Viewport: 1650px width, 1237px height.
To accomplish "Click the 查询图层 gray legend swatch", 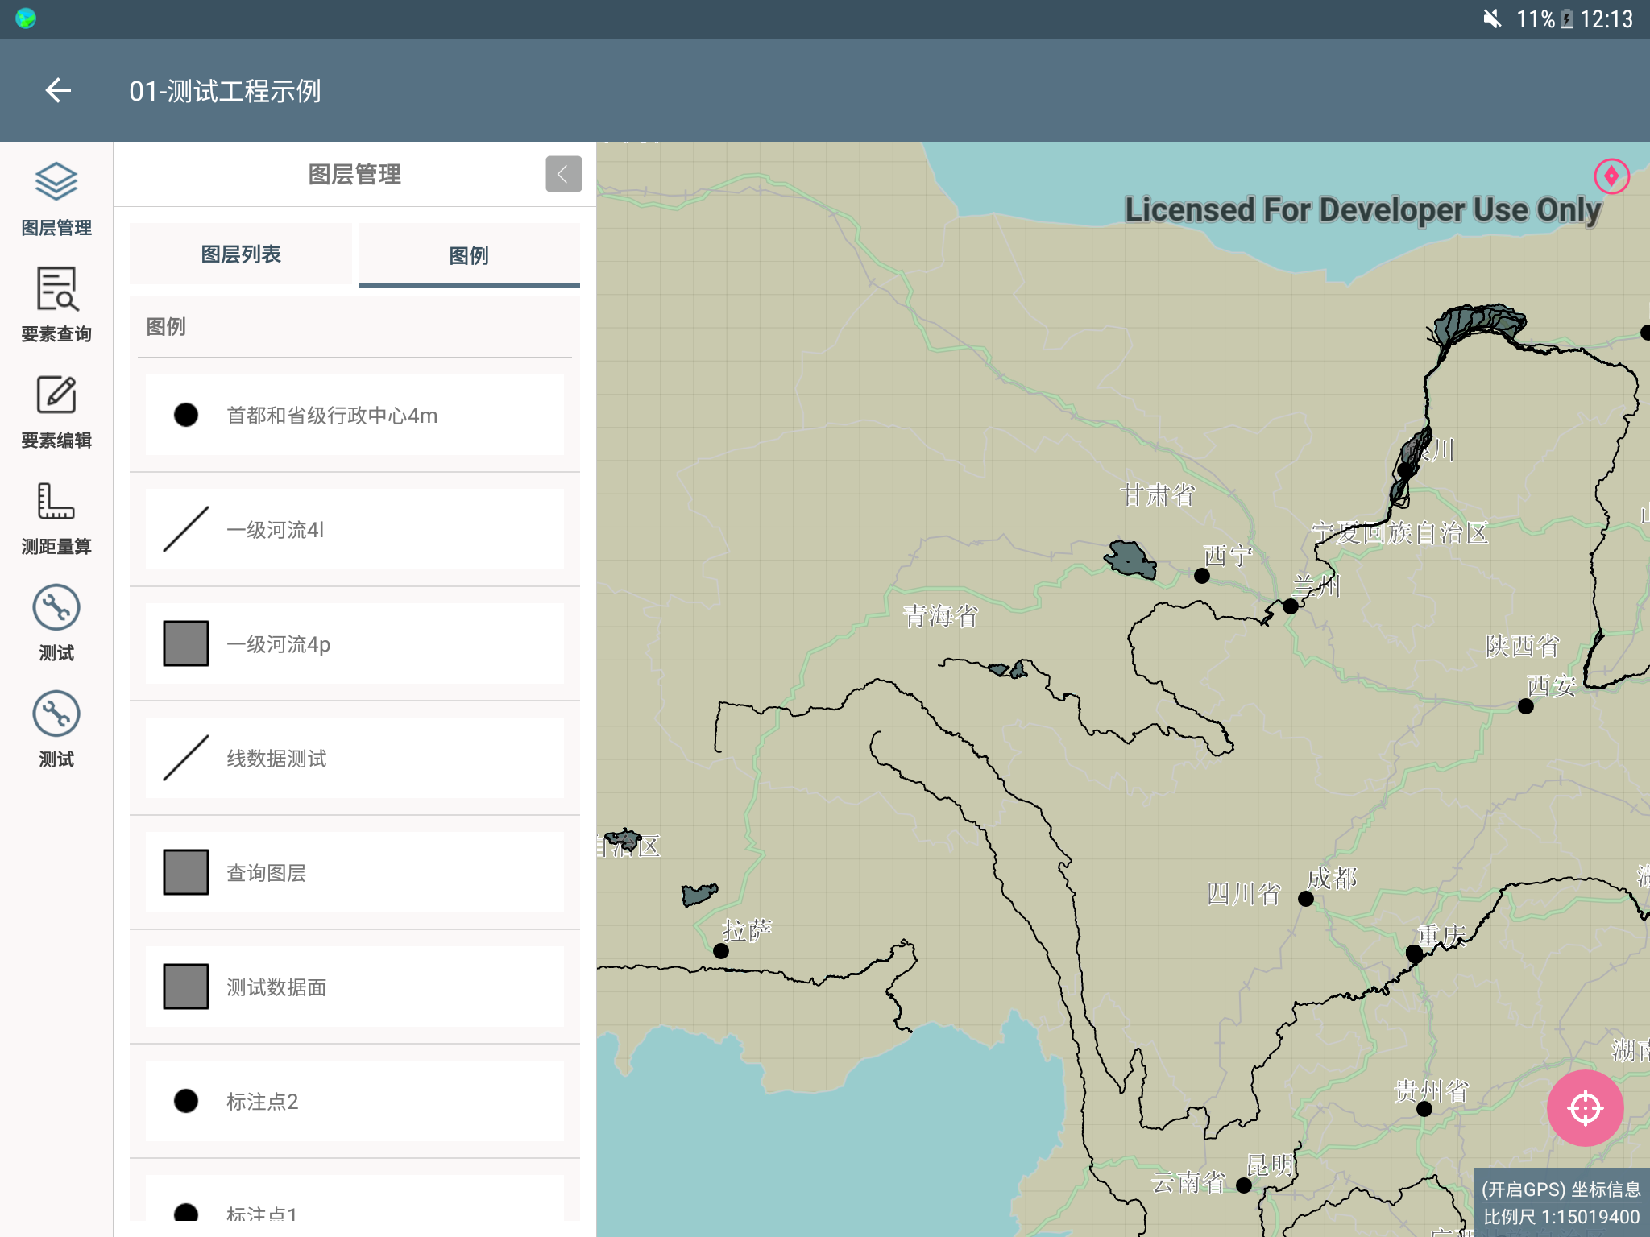I will point(186,872).
